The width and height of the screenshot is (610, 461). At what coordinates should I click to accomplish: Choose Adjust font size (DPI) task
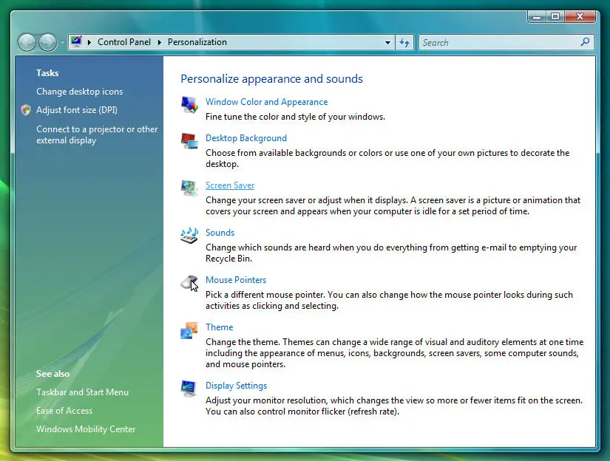coord(77,110)
